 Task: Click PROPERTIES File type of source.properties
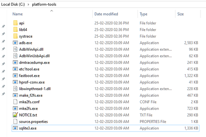pos(153,122)
